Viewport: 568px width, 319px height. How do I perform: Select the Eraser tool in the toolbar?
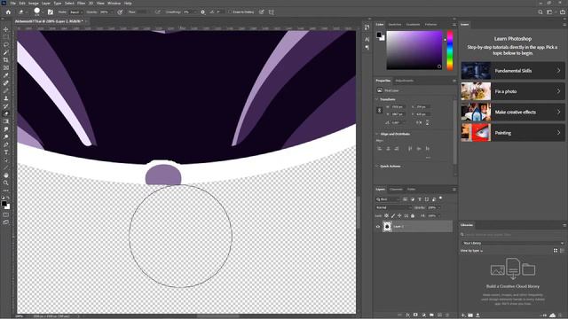[6, 113]
